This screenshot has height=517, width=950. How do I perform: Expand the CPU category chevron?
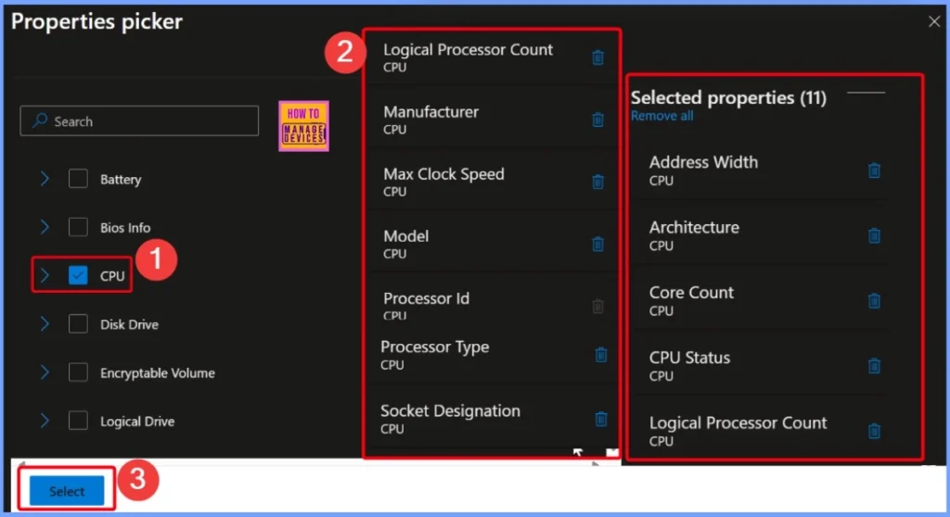click(x=45, y=275)
